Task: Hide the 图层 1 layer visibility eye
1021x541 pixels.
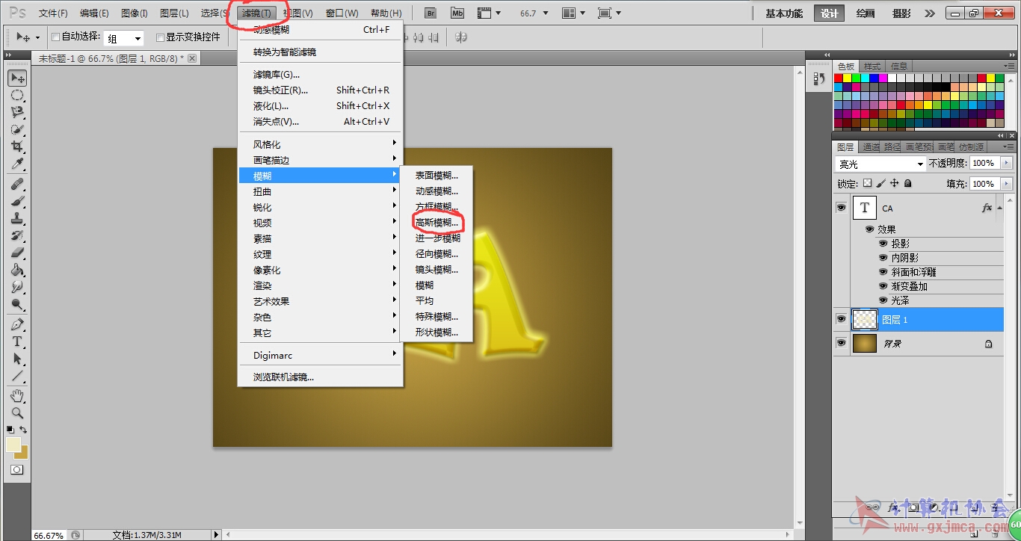Action: tap(841, 319)
